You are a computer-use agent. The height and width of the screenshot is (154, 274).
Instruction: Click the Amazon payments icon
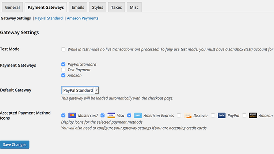pyautogui.click(x=253, y=115)
